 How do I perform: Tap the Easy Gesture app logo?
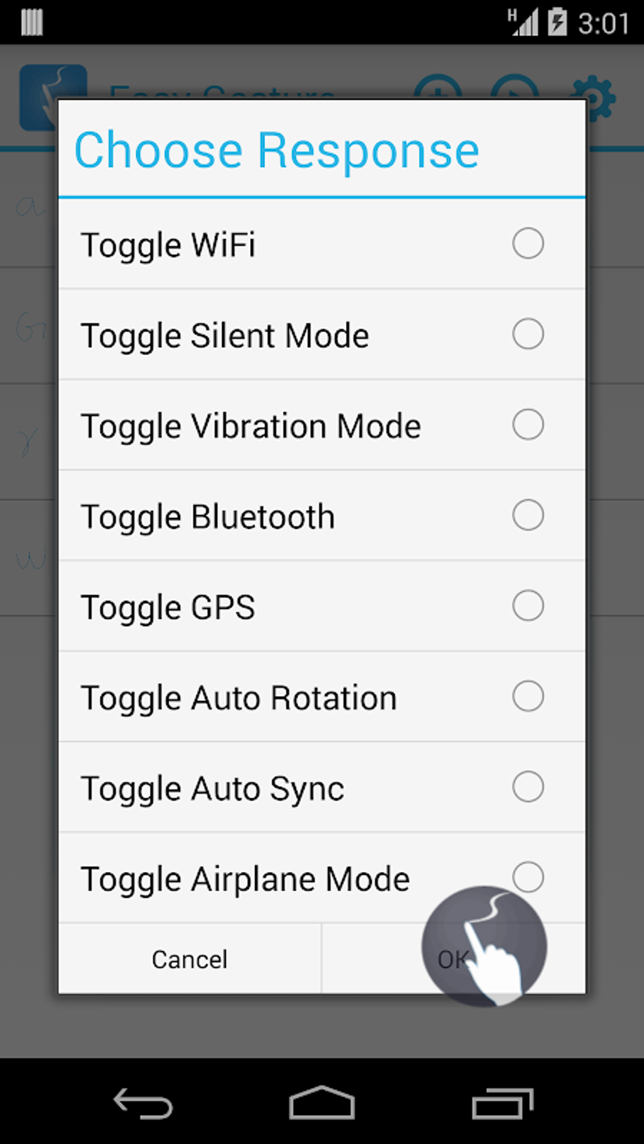point(38,95)
